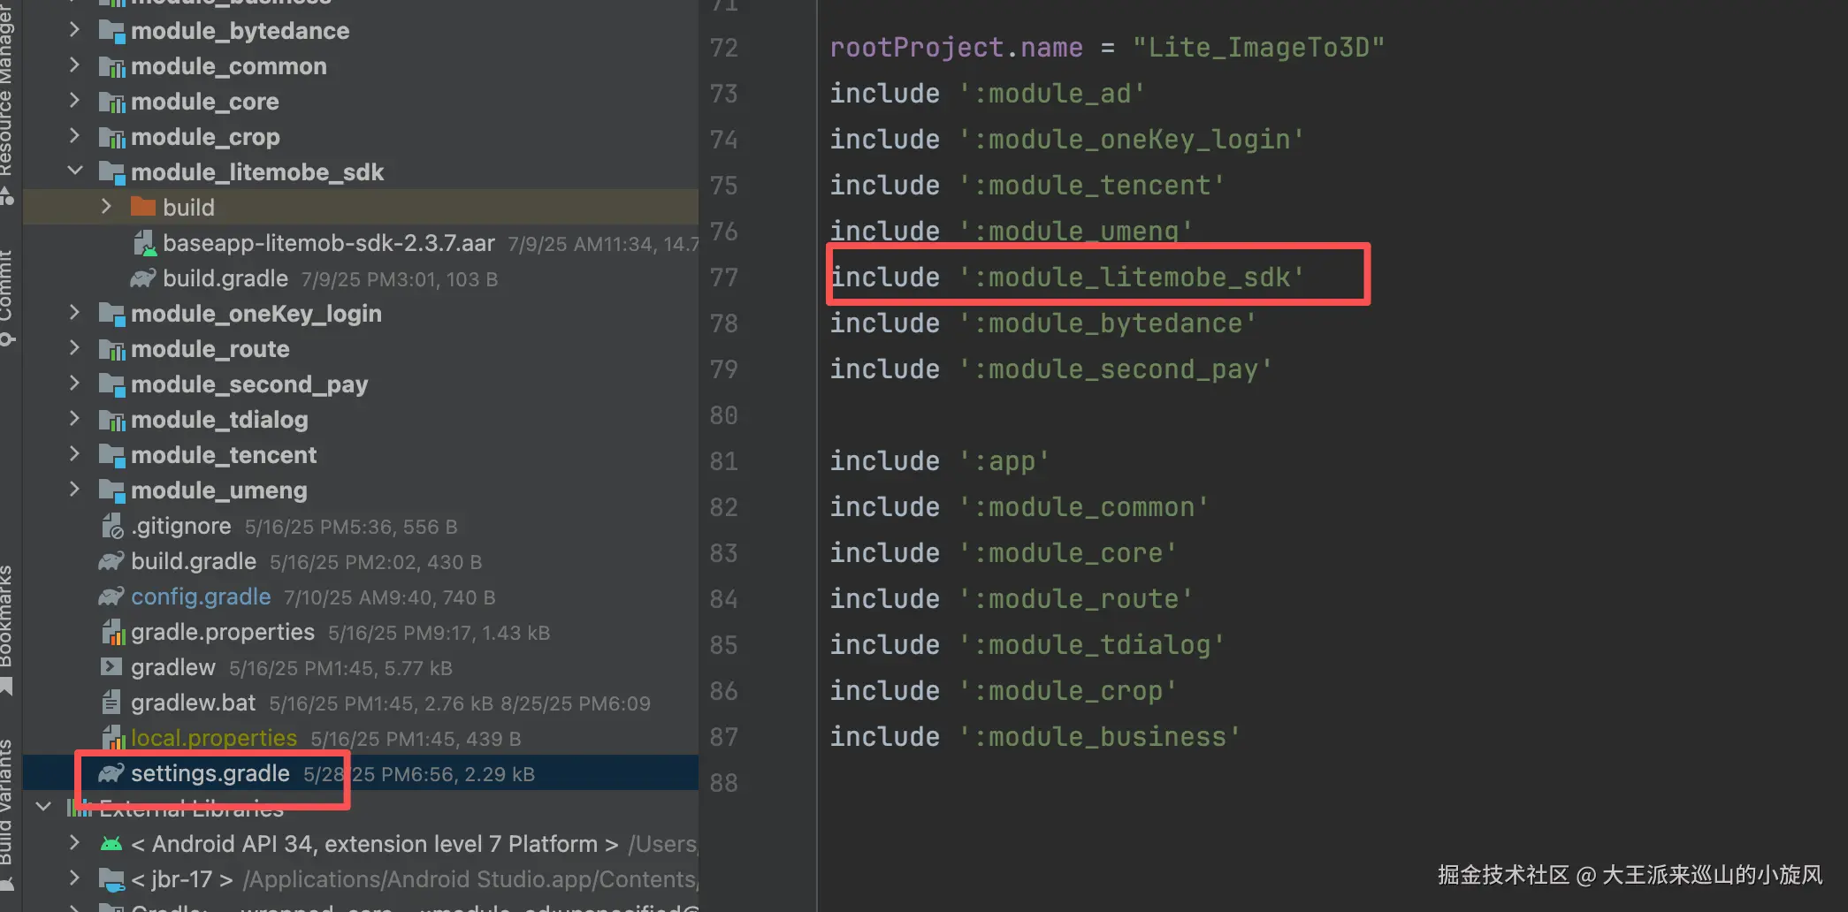This screenshot has width=1848, height=912.
Task: Collapse the module_litemobe_sdk folder
Action: (x=75, y=171)
